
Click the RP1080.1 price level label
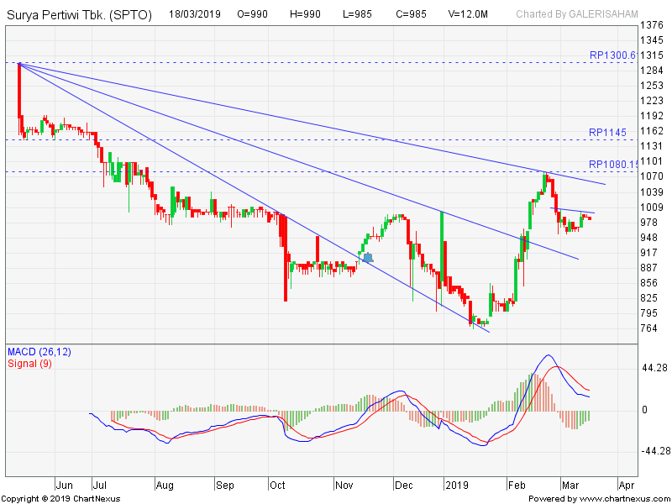pos(612,165)
